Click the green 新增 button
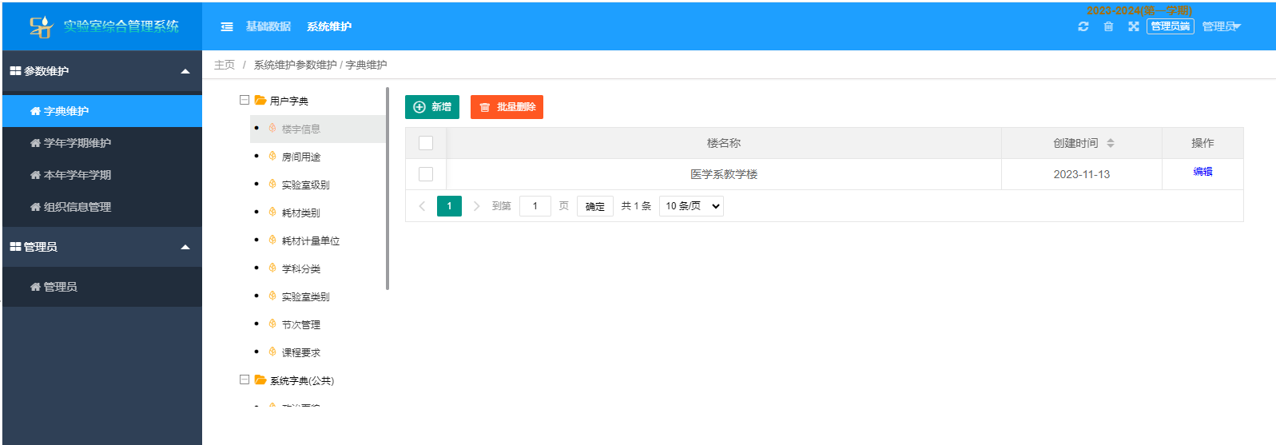Screen dimensions: 1276x445 click(x=432, y=107)
